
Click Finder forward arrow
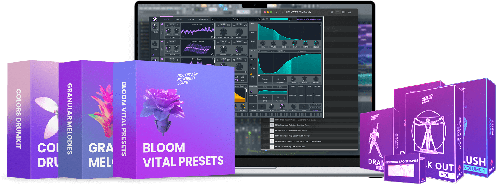coord(282,12)
